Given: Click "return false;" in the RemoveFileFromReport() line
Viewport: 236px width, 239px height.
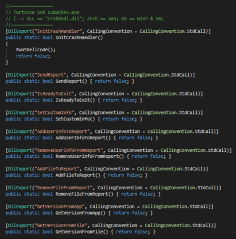Looking at the screenshot, I should [x=138, y=194].
